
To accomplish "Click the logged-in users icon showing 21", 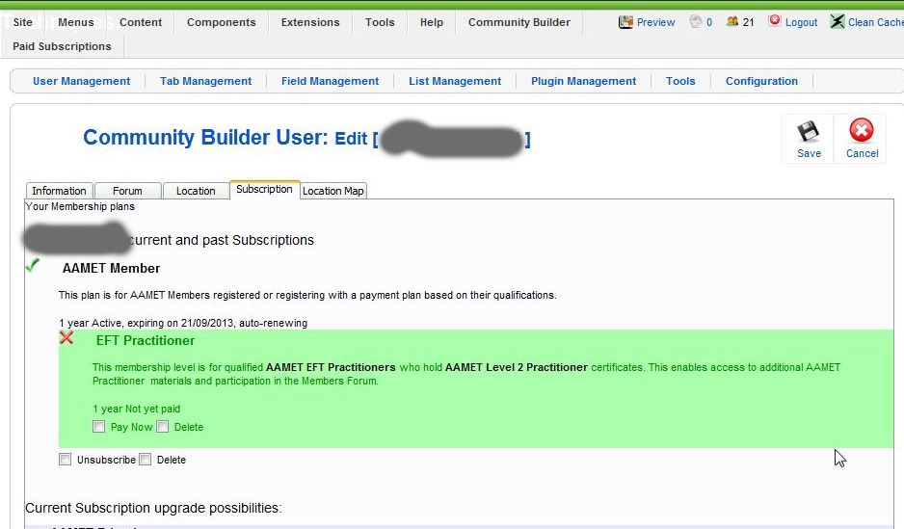I will tap(732, 21).
